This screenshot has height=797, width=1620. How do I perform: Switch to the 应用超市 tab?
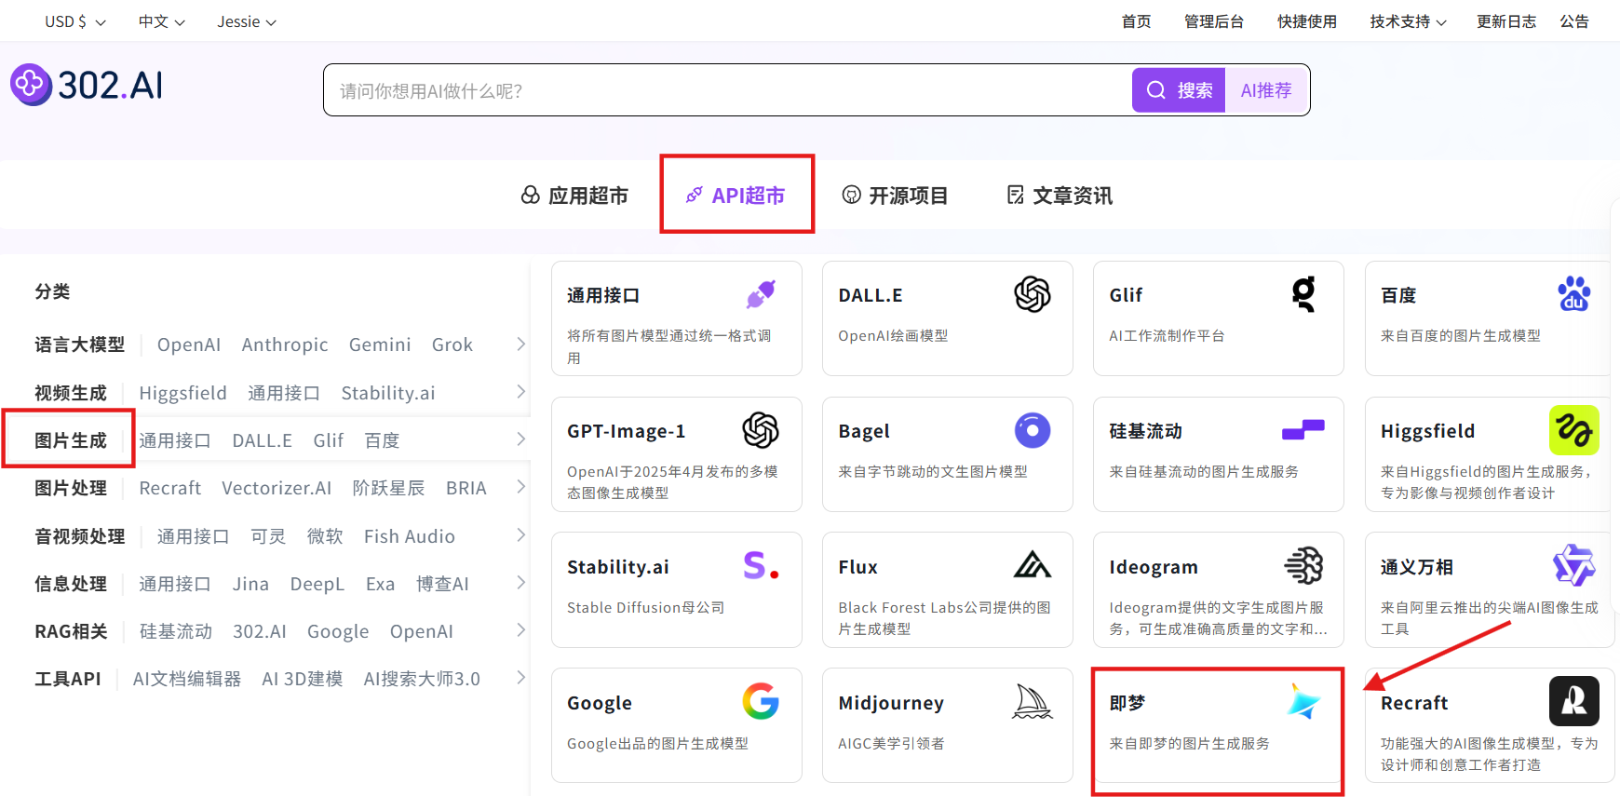(574, 195)
